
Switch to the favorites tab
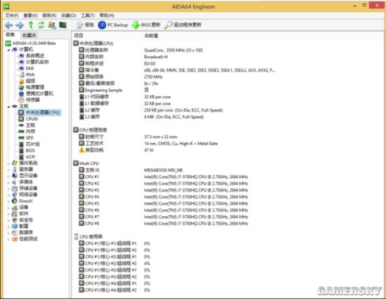29,35
